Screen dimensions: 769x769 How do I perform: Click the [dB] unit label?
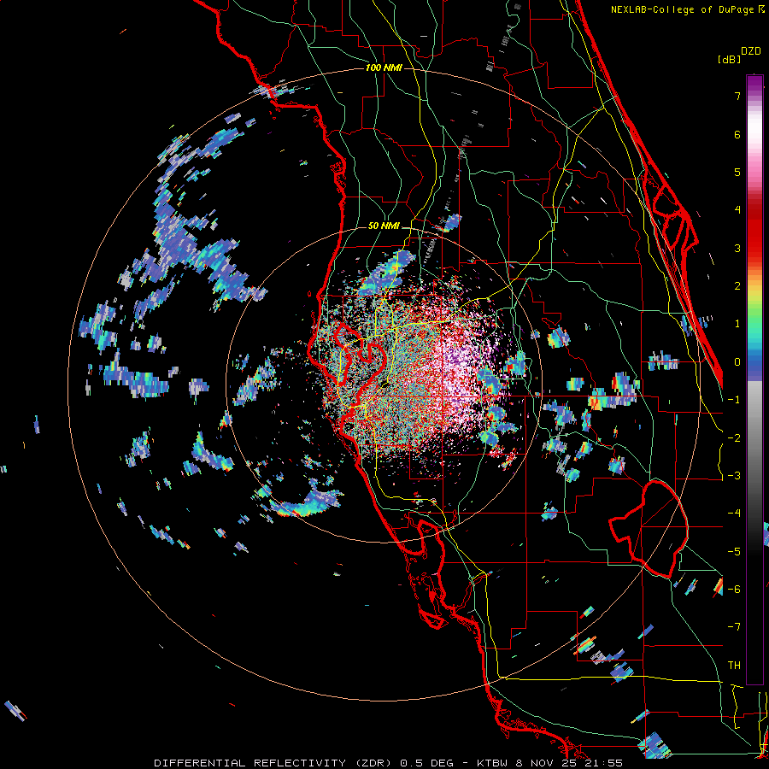point(730,59)
